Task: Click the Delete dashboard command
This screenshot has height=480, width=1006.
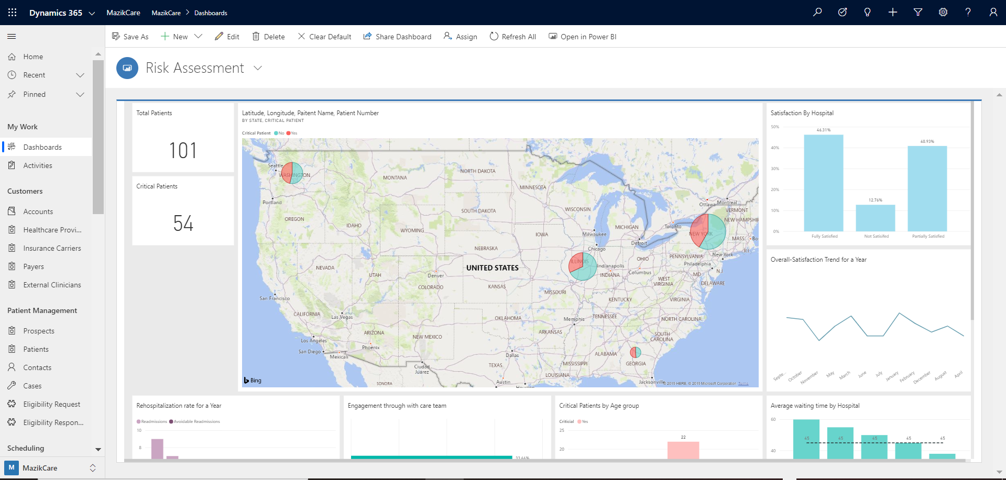Action: coord(268,37)
